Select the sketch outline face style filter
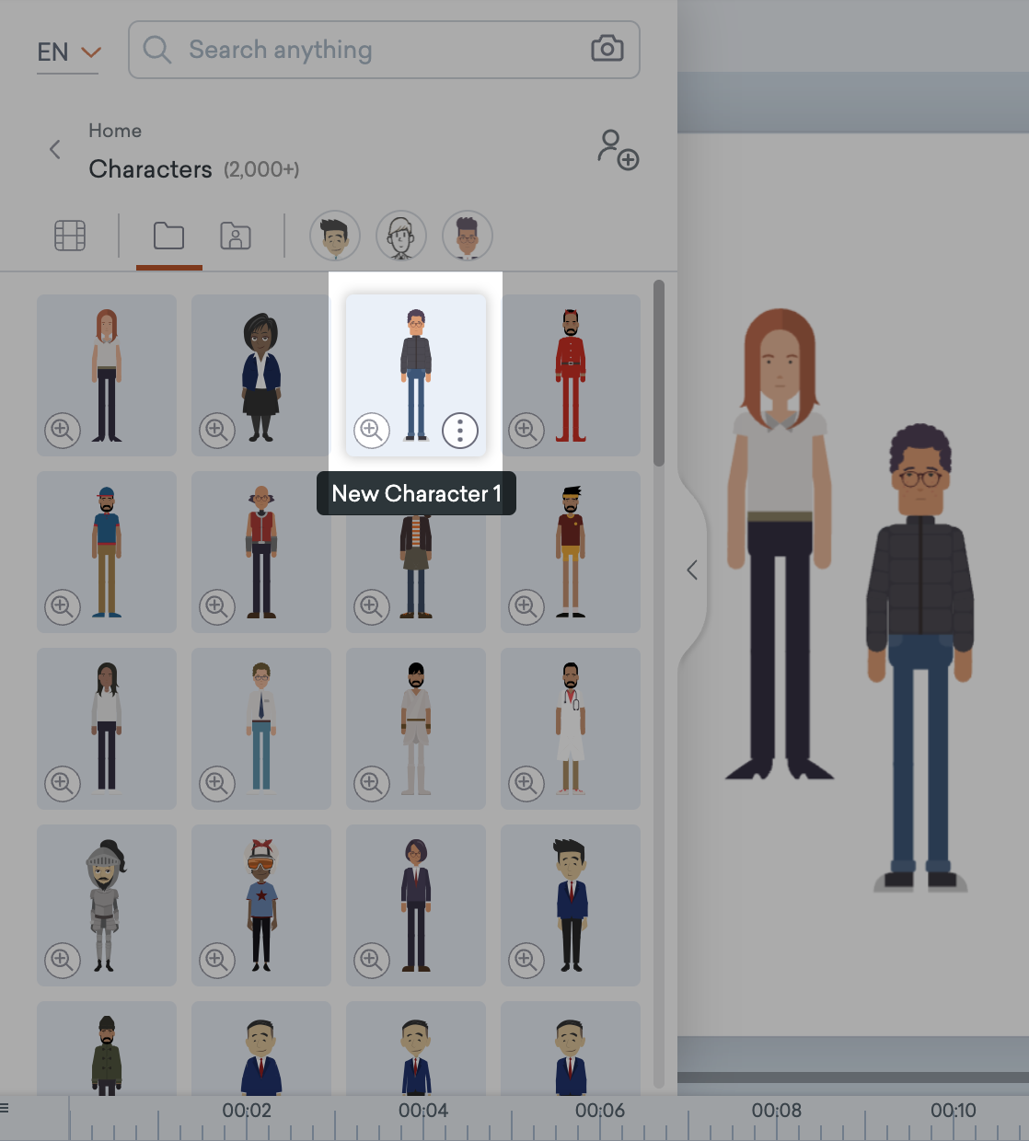 [x=400, y=236]
